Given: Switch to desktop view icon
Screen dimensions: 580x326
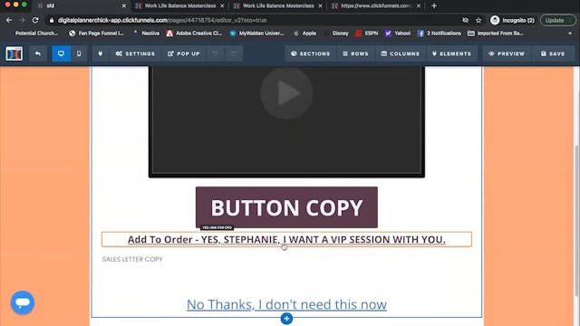Looking at the screenshot, I should (61, 53).
